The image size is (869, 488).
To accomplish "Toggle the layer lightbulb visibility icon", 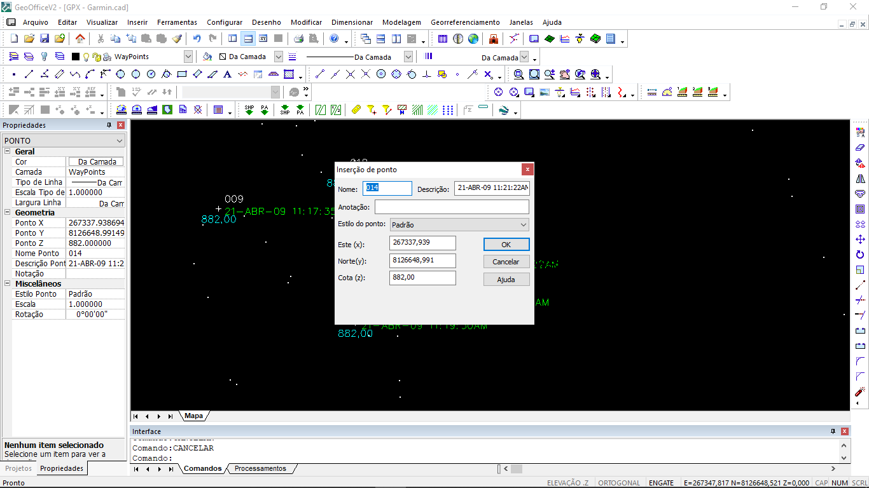I will tap(87, 57).
